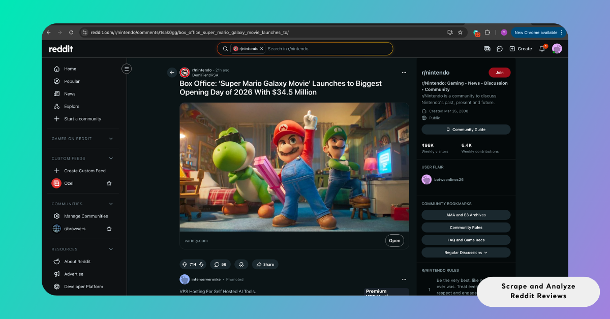Upvote the Super Mario Galaxy post

click(185, 264)
